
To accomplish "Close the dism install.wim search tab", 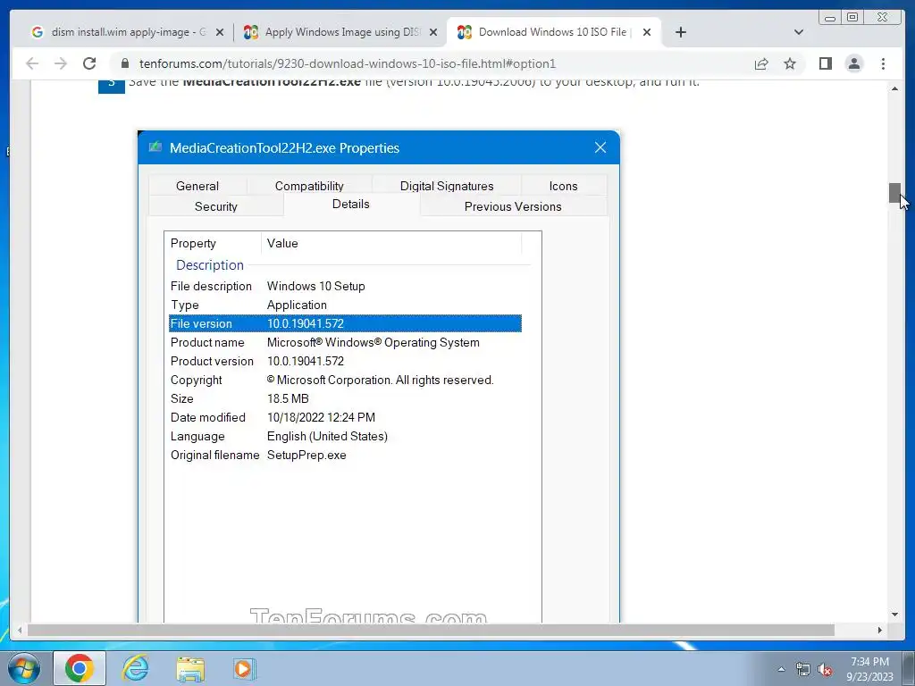I will point(220,32).
